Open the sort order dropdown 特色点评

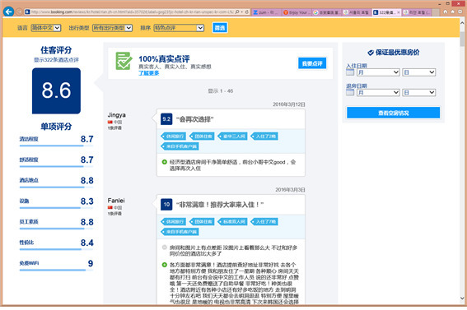(x=179, y=28)
